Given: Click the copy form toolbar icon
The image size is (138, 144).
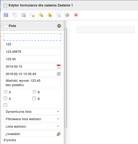Looking at the screenshot, I should (15, 15).
